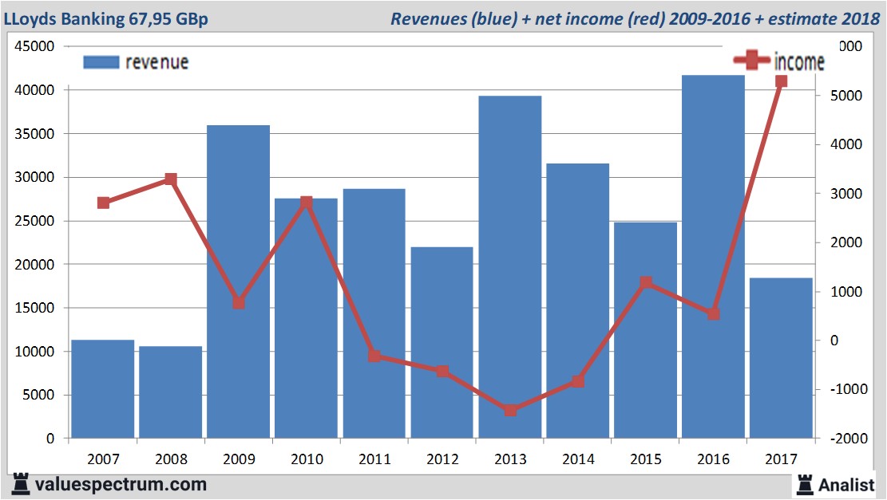Click the 2010 red income marker

click(x=307, y=203)
